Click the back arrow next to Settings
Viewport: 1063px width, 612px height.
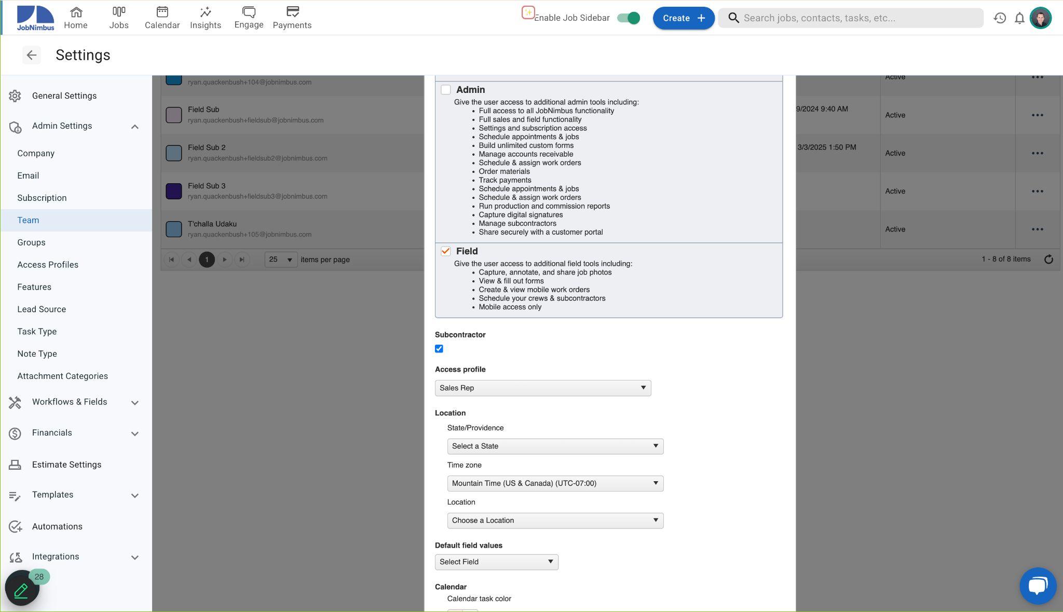[32, 55]
